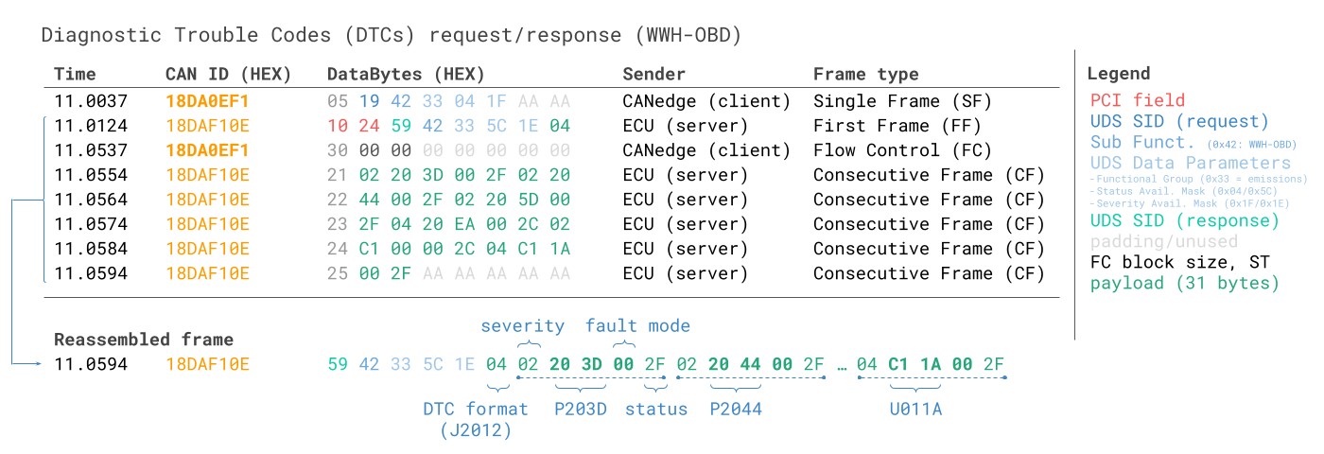Click CAN ID 18DA0EF1 in the Flow Control row
1324x454 pixels.
tap(207, 150)
